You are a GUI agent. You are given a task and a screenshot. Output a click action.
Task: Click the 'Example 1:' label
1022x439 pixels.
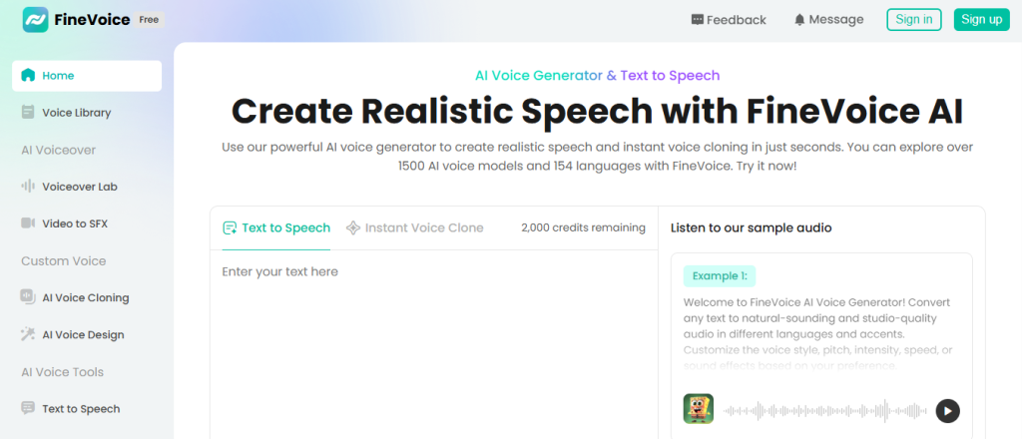720,276
